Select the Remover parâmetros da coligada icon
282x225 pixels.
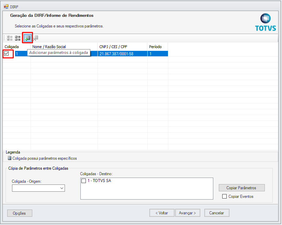click(36, 38)
